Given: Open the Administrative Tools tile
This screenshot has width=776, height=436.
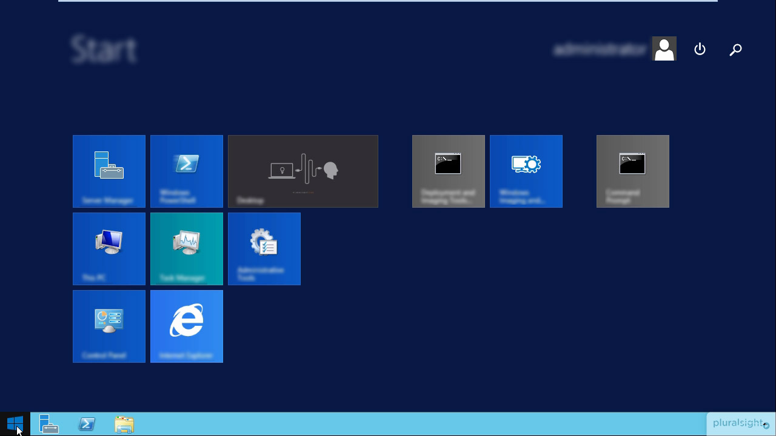Looking at the screenshot, I should [264, 249].
